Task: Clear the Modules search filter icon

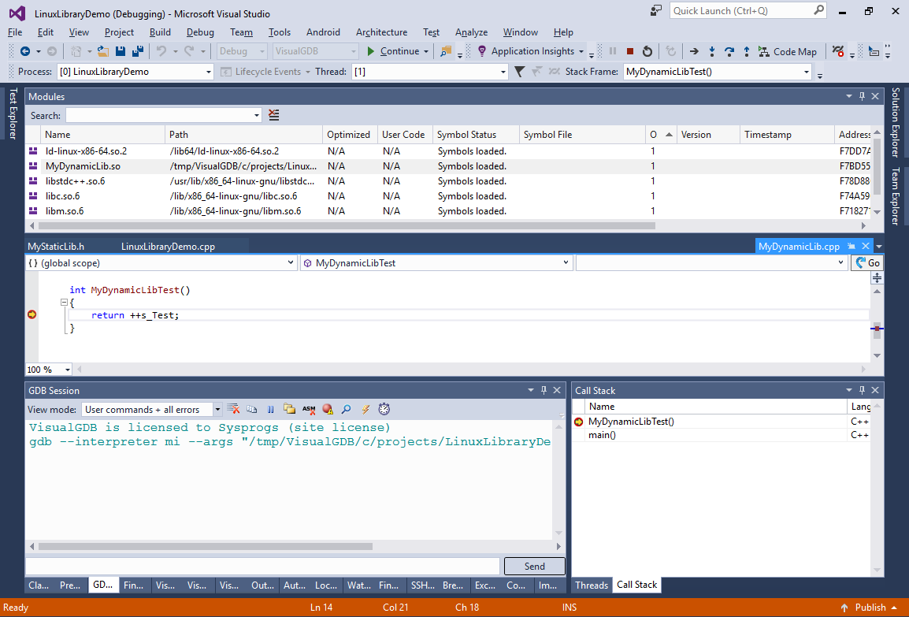Action: click(274, 115)
